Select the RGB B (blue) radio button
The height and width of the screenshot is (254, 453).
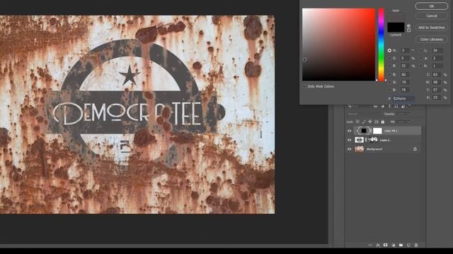coord(389,90)
